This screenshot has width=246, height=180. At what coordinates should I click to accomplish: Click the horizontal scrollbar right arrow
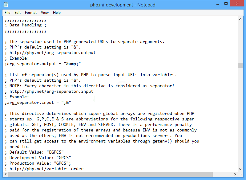[235, 174]
